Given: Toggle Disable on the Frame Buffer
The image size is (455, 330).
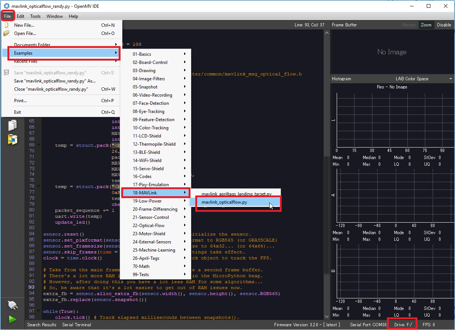Looking at the screenshot, I should tap(444, 25).
